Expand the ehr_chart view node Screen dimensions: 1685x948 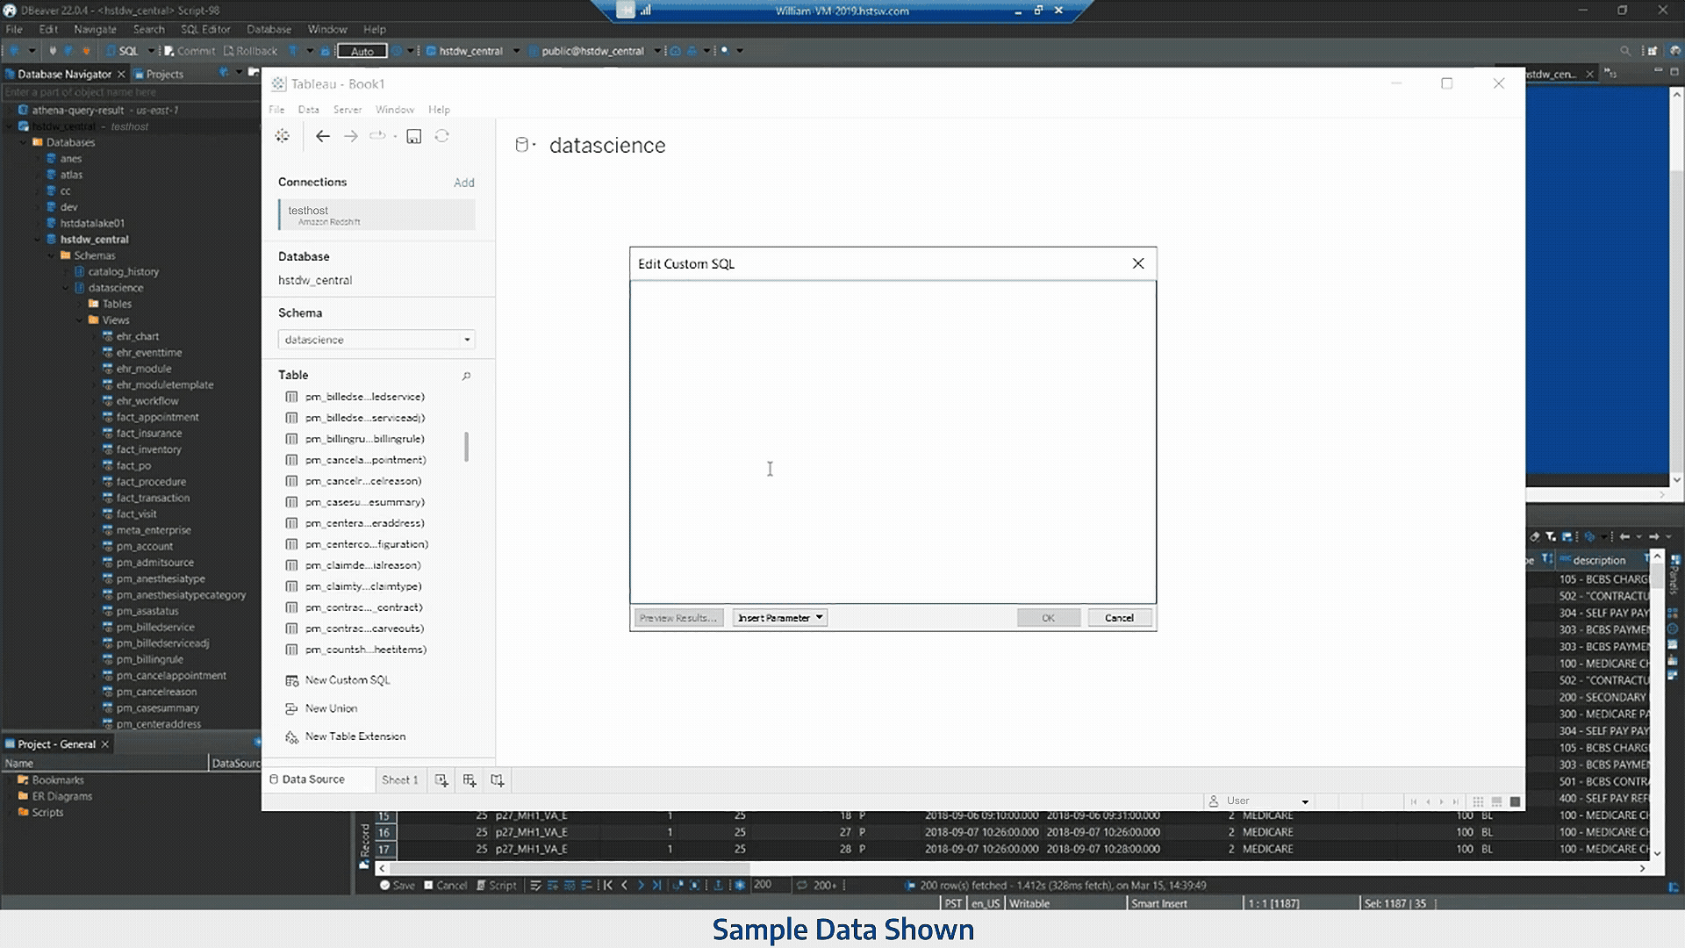pyautogui.click(x=95, y=336)
